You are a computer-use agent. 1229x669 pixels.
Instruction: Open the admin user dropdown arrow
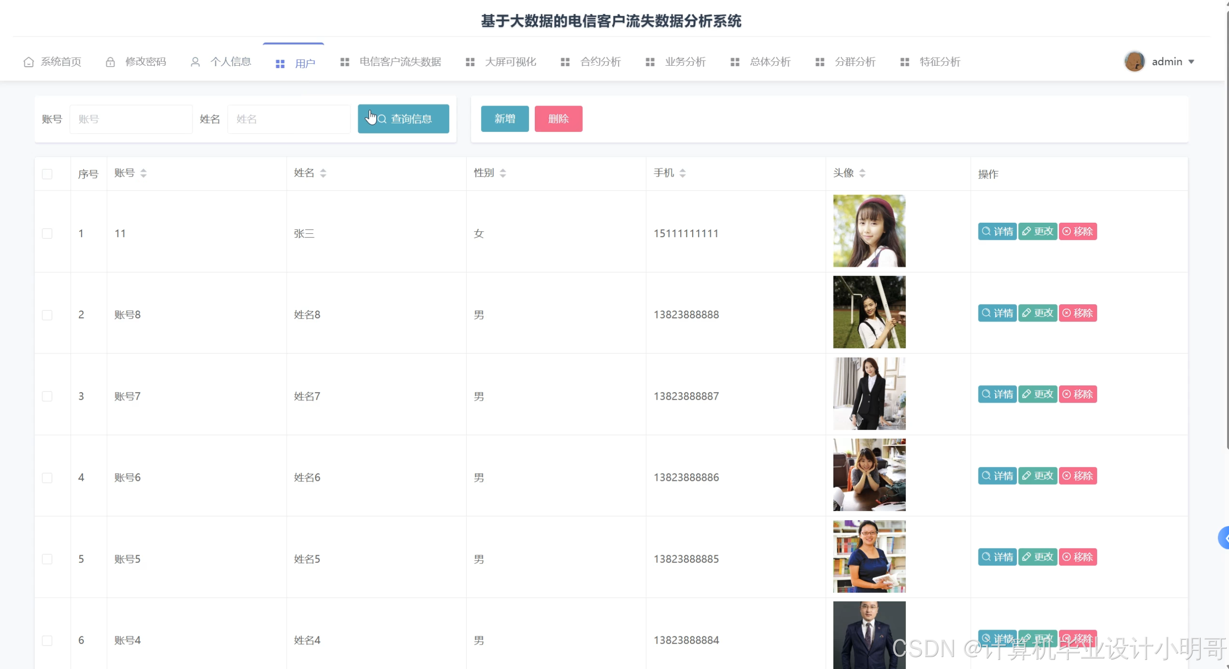pos(1191,62)
